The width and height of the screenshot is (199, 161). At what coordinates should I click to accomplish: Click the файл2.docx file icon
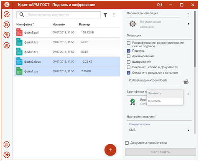pos(19,61)
